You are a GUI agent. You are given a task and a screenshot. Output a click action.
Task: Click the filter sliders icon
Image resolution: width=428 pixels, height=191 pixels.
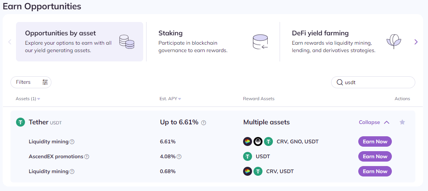45,82
